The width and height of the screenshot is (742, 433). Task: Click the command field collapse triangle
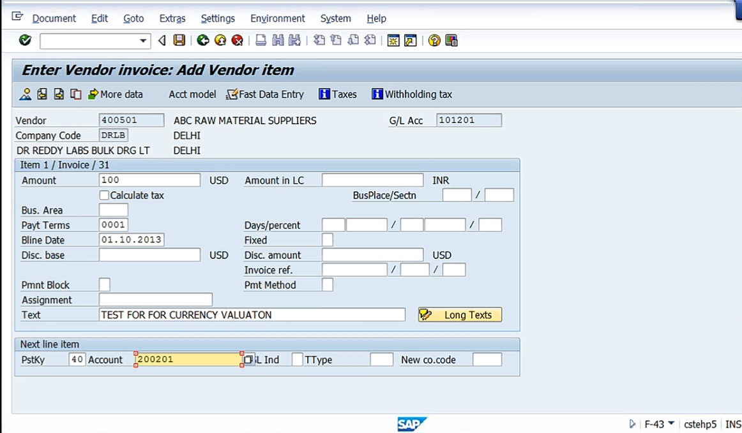click(x=162, y=41)
